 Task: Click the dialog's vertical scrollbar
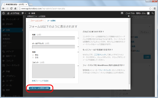129,51
